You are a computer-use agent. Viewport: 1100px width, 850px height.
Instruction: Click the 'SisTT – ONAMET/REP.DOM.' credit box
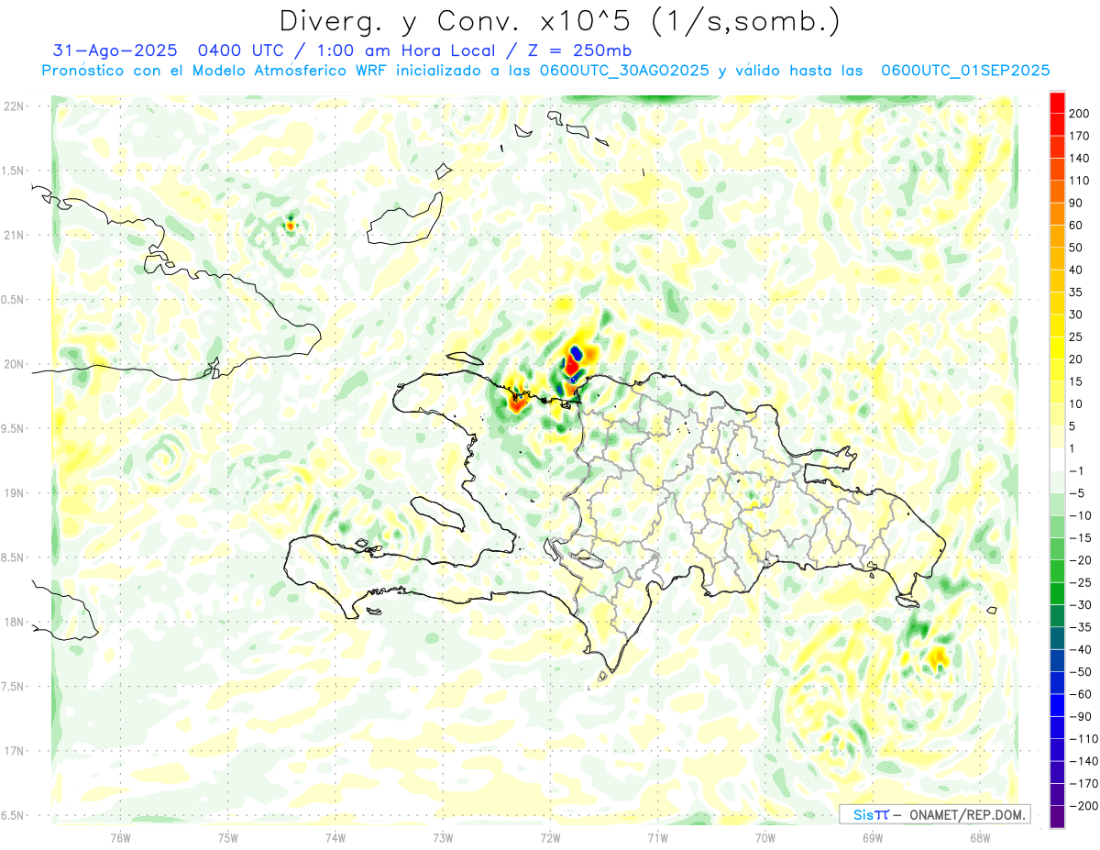point(935,814)
